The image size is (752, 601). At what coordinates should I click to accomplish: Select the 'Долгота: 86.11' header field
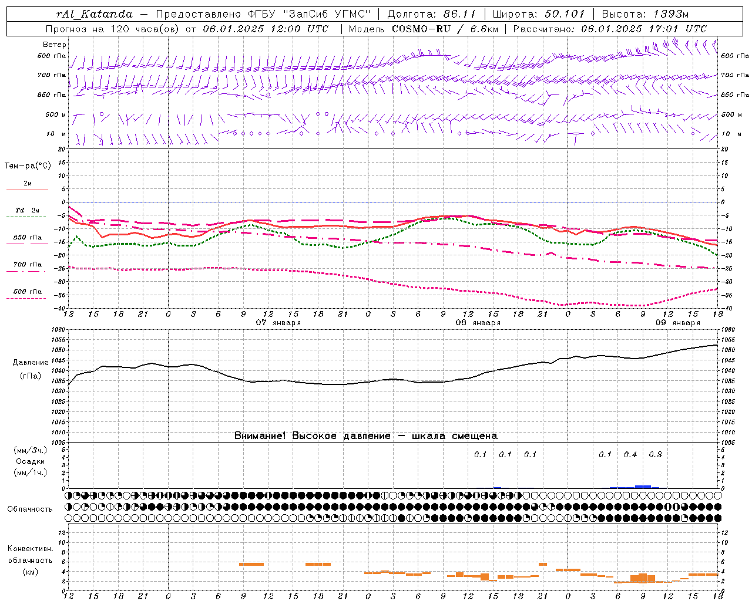click(x=431, y=13)
